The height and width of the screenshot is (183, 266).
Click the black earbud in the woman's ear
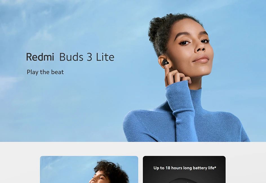click(165, 63)
